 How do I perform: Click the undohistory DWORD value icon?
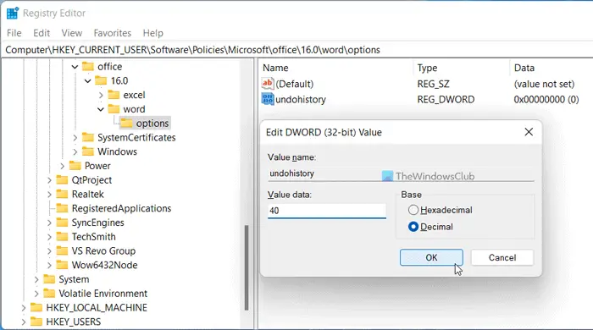tap(268, 99)
